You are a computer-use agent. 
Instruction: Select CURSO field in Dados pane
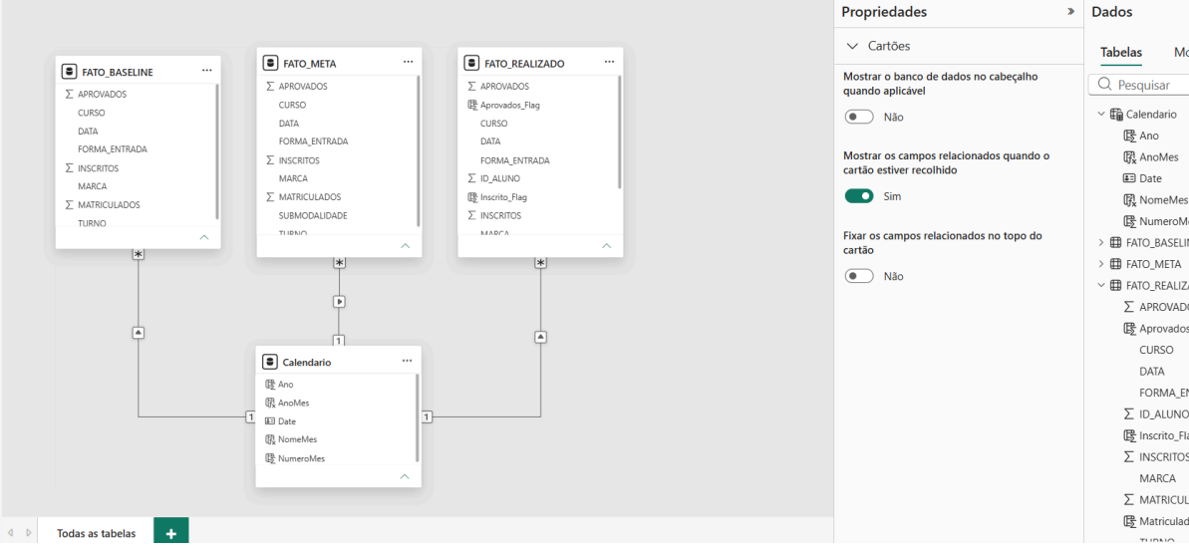coord(1156,350)
